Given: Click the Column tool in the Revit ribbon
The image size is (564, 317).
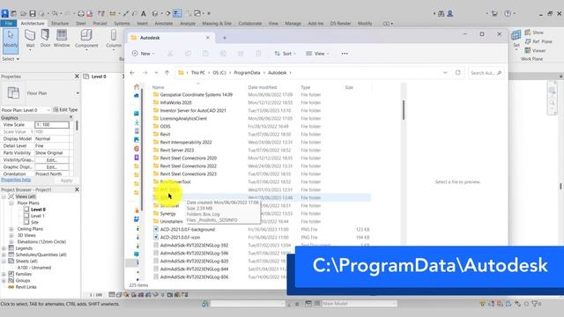Looking at the screenshot, I should tap(114, 39).
